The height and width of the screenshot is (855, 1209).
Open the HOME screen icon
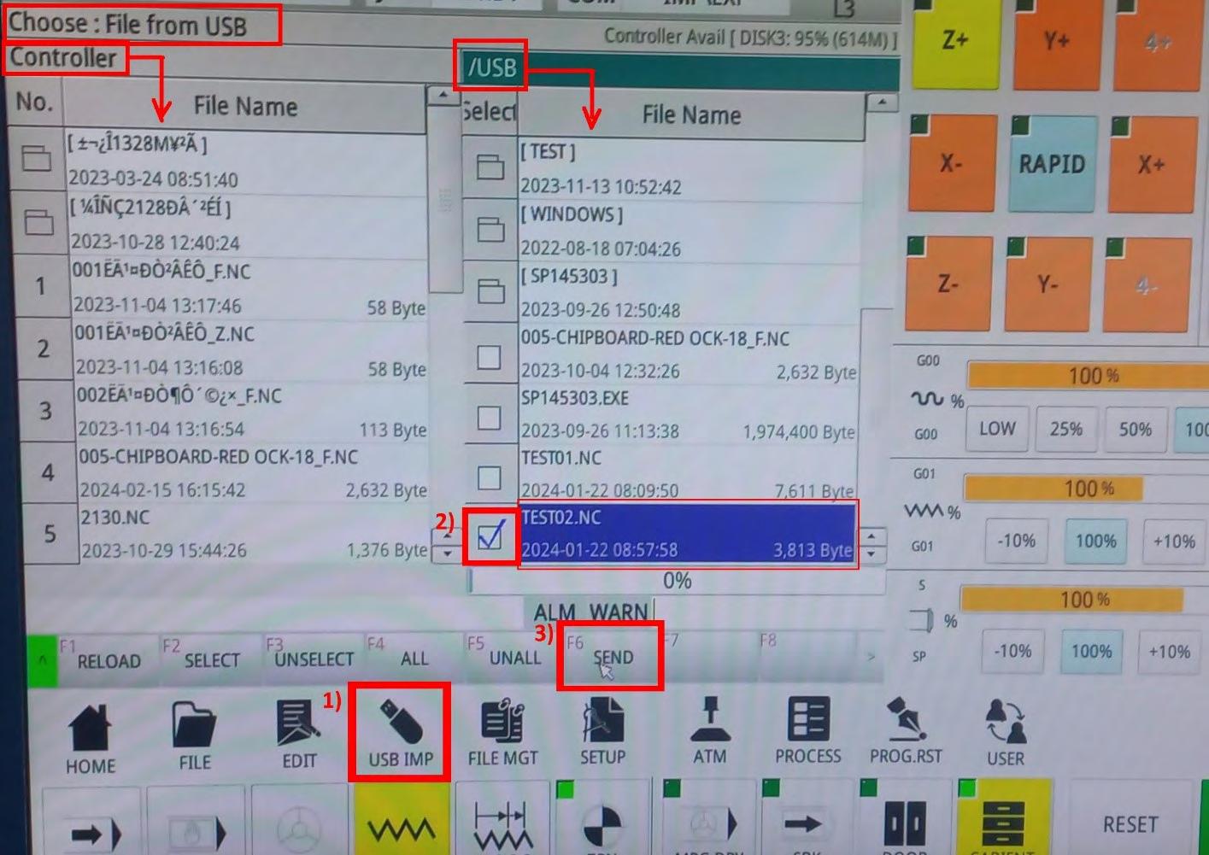[x=90, y=739]
